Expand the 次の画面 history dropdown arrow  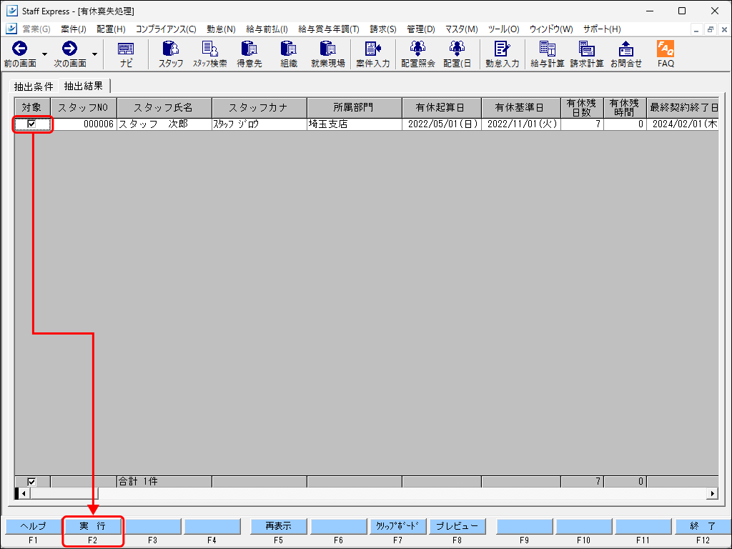[x=95, y=54]
